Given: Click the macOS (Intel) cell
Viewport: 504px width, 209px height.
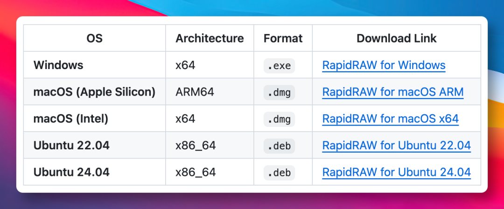Looking at the screenshot, I should [70, 119].
